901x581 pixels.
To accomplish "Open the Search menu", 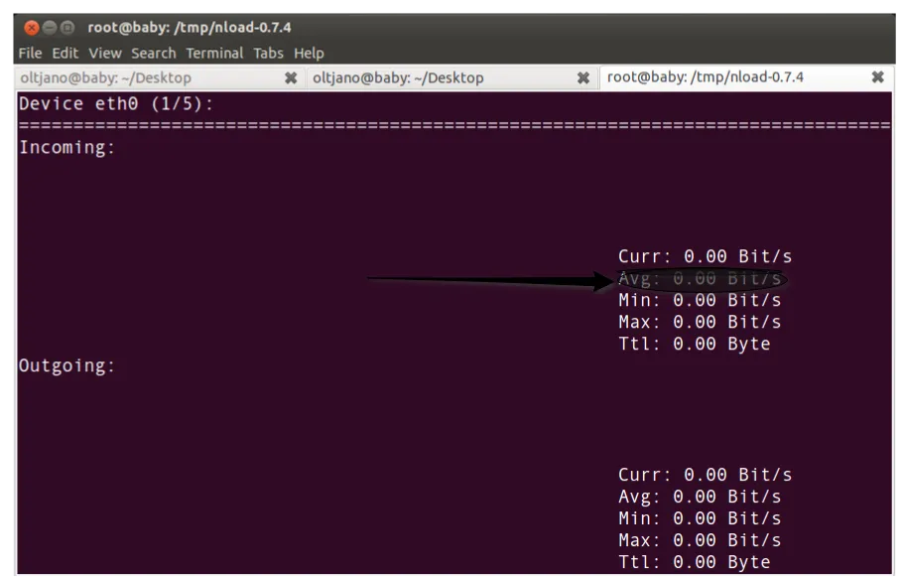I will [153, 53].
